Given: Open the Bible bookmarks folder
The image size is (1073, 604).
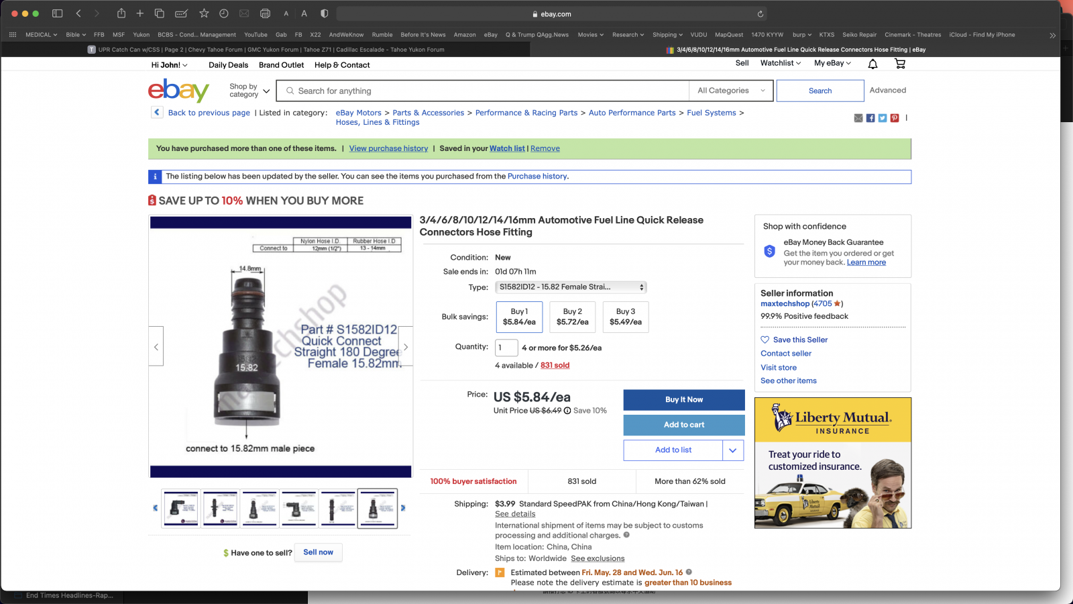Looking at the screenshot, I should [x=76, y=35].
